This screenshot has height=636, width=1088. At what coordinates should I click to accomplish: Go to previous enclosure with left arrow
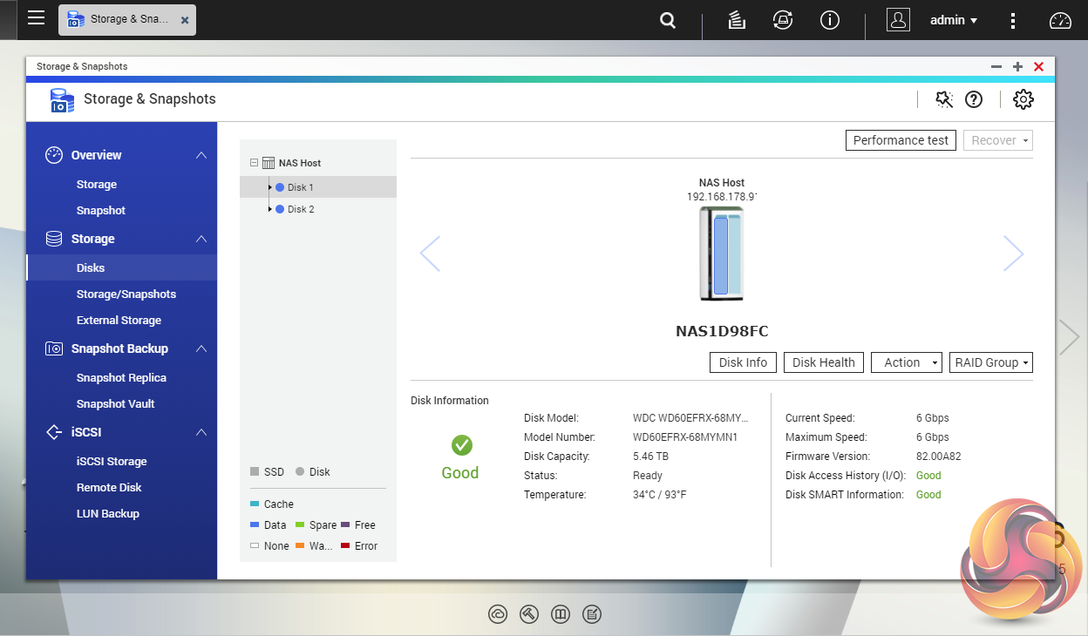click(430, 254)
